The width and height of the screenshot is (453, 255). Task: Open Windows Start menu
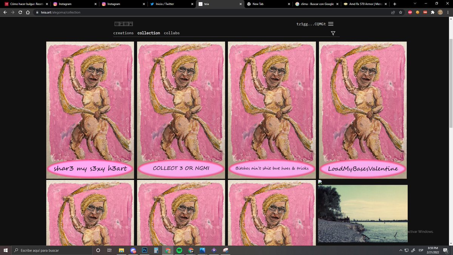click(5, 250)
